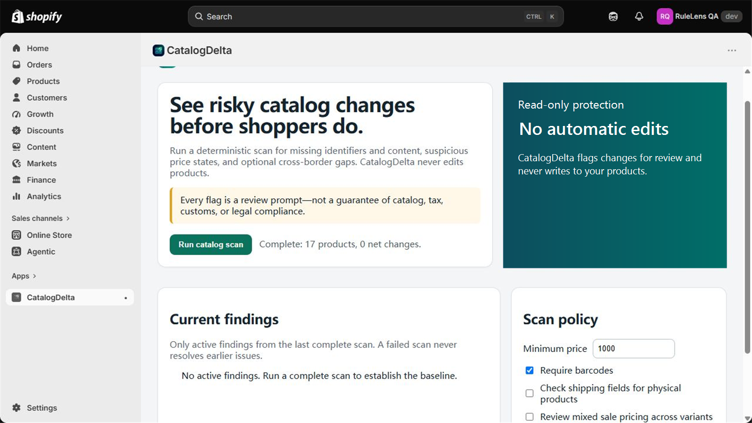The image size is (752, 423).
Task: Enable Check shipping fields for physical products
Action: point(529,393)
